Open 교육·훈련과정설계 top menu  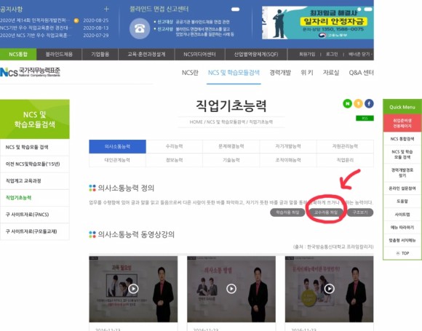tap(146, 55)
